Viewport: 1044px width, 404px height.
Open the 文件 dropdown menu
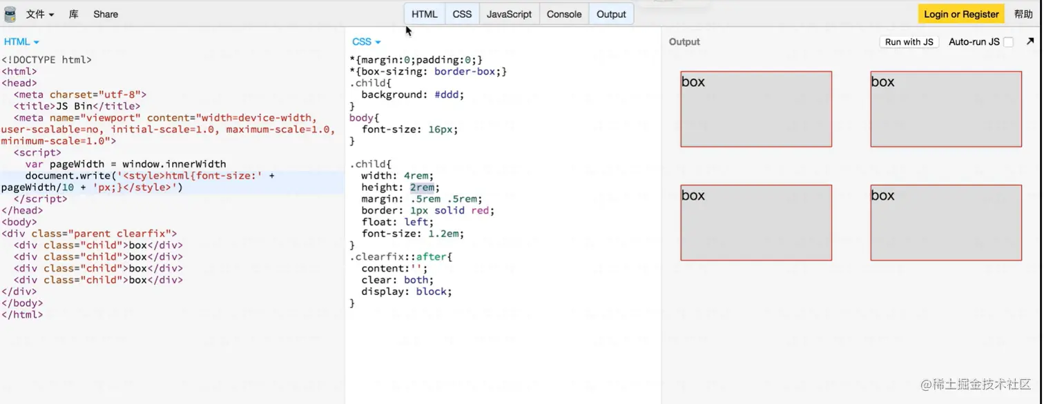(x=40, y=14)
